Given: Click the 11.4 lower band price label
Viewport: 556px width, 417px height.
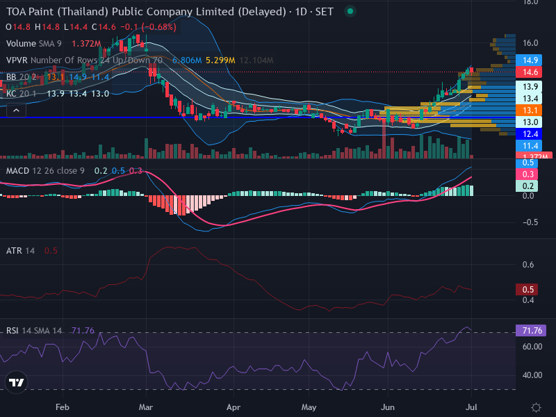Looking at the screenshot, I should pos(529,146).
